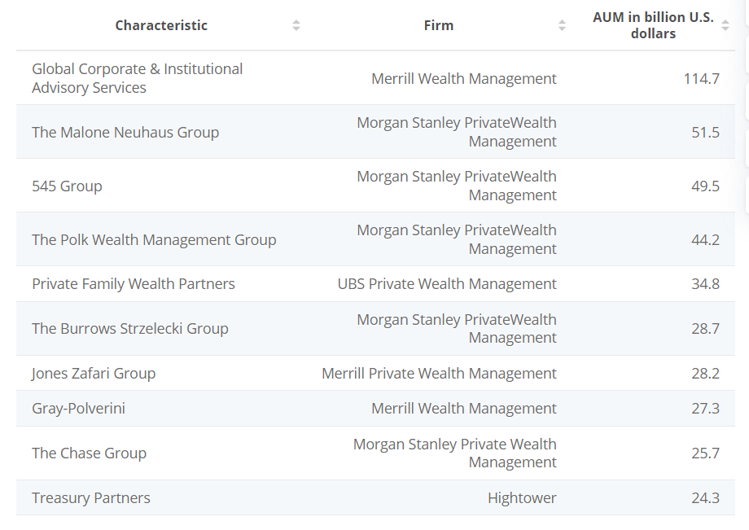Click the Jones Zafari Group entry
Viewport: 749px width, 530px height.
(94, 373)
